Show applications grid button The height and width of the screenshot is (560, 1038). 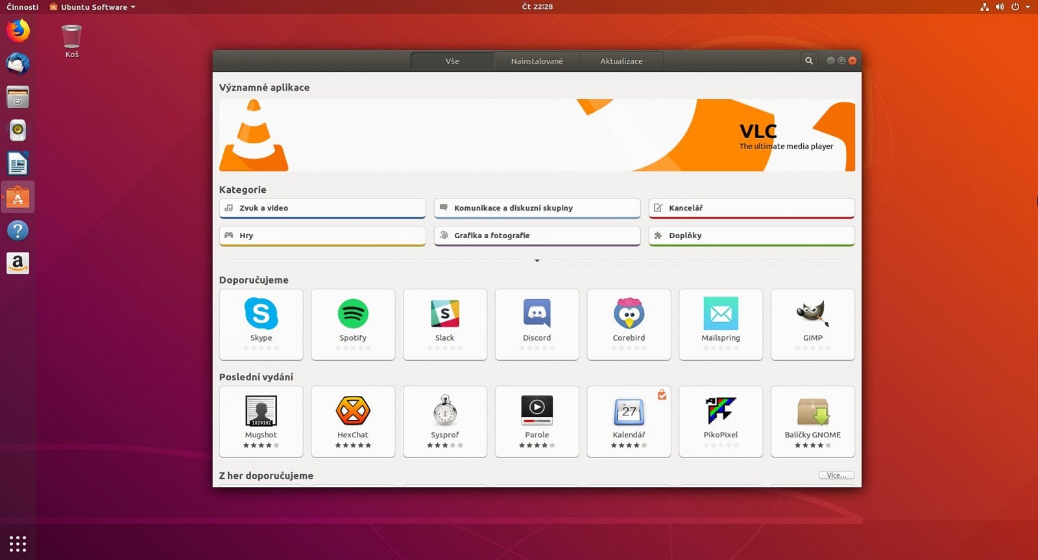tap(18, 544)
